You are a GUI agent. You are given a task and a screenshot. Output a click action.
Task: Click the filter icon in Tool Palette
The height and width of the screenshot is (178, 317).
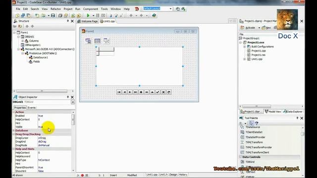coord(257,123)
